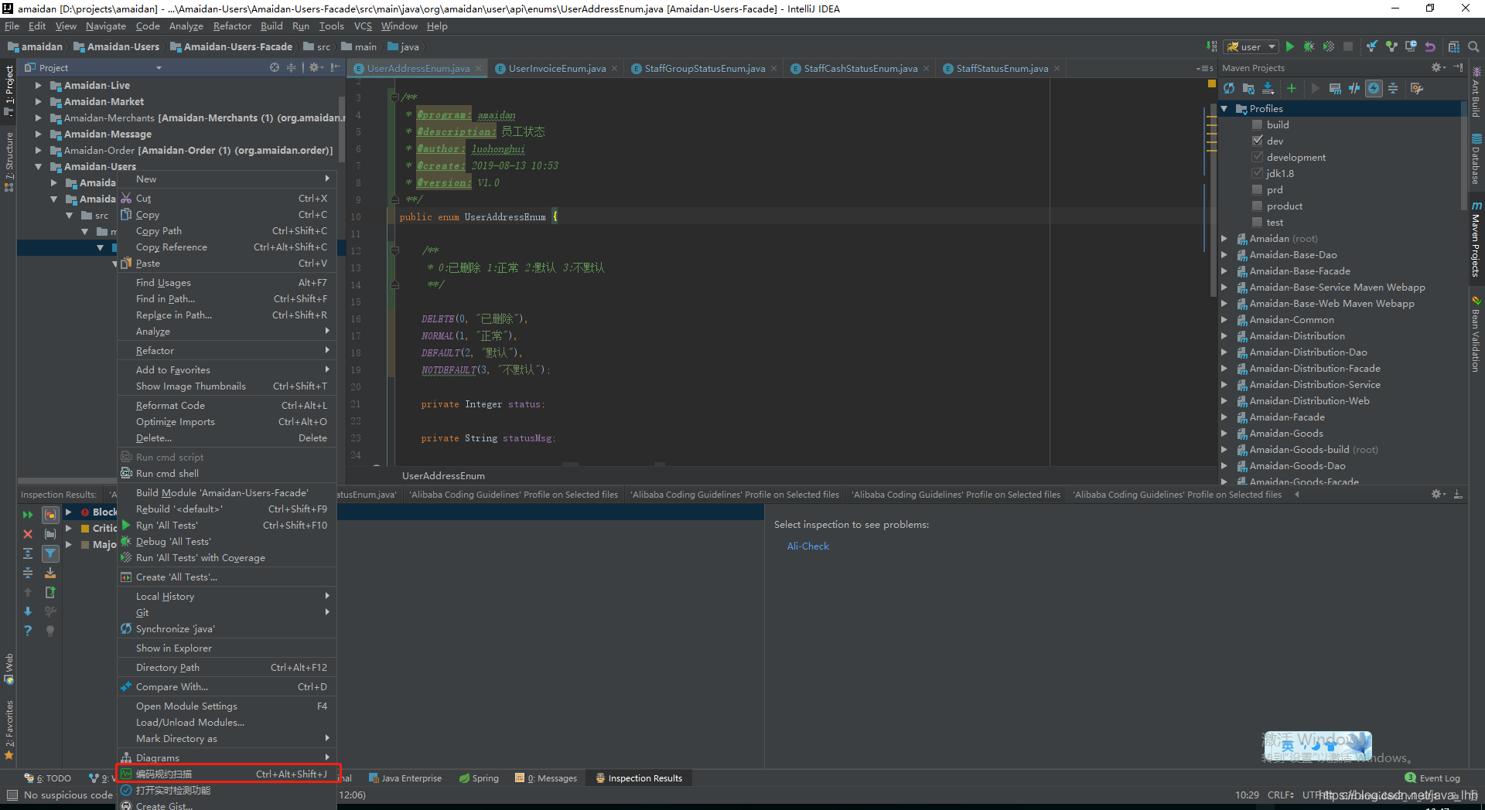Toggle Group by Severity in inspection panel
The height and width of the screenshot is (810, 1485).
[50, 514]
